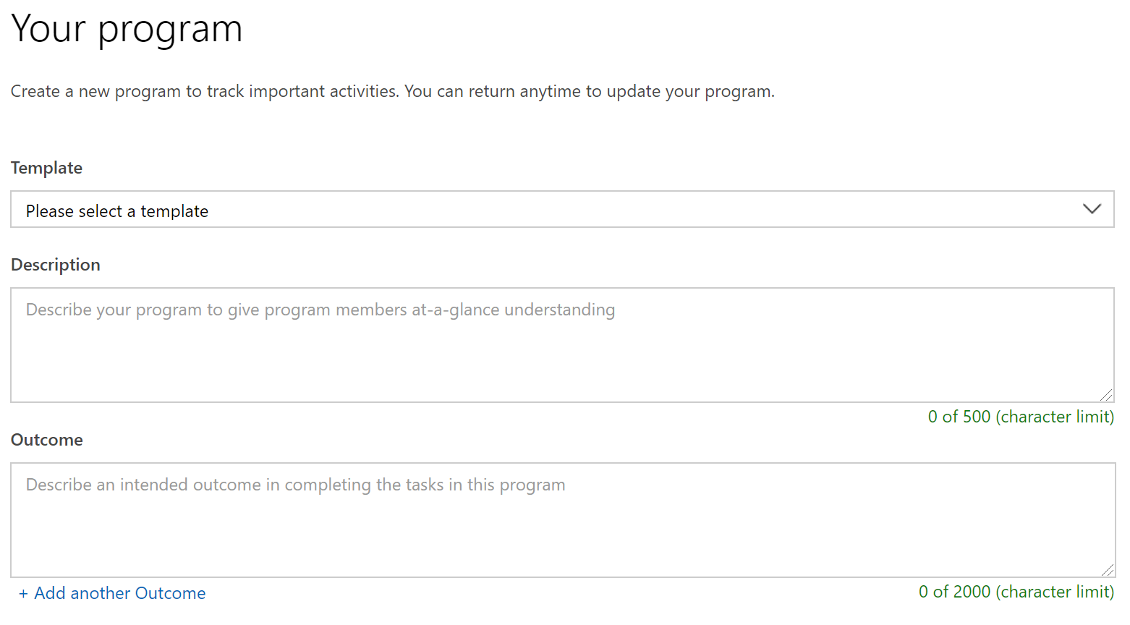This screenshot has height=625, width=1130.
Task: Click the 'Your program' page heading
Action: pyautogui.click(x=127, y=29)
